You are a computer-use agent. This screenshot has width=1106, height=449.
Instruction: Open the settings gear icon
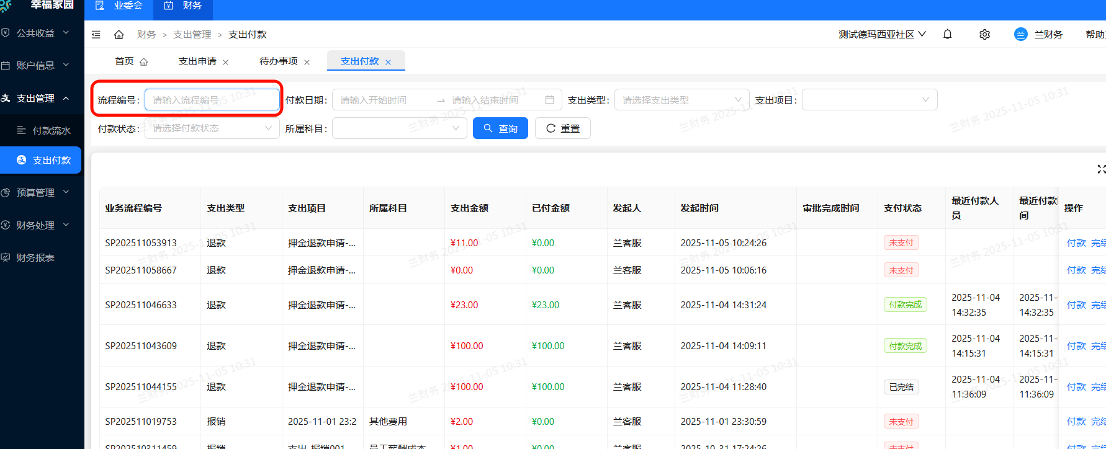click(x=984, y=35)
